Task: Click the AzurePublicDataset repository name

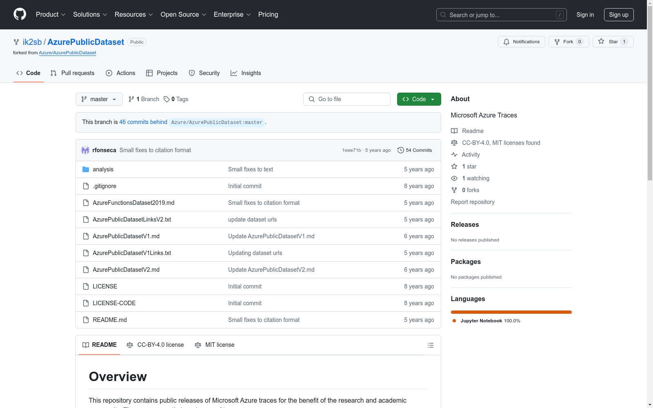Action: [x=86, y=42]
